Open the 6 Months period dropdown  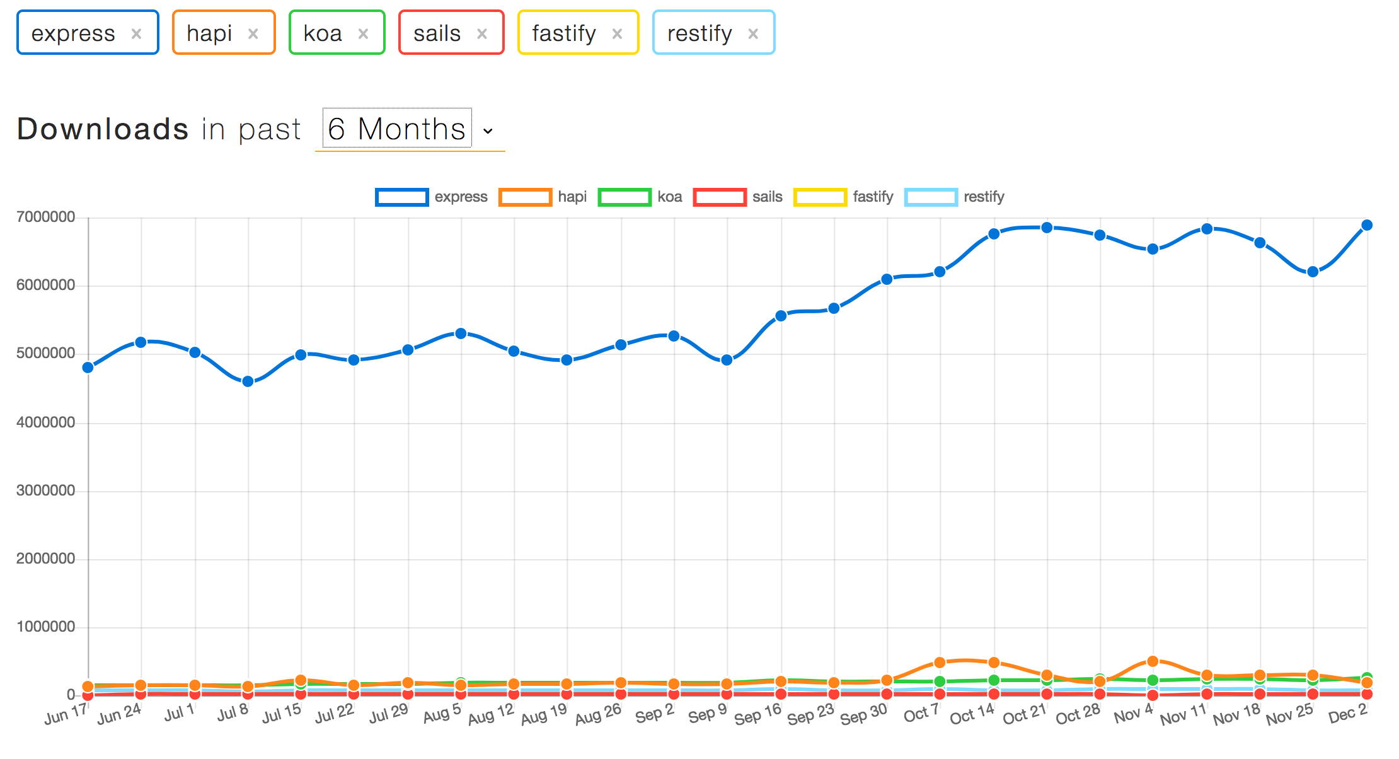397,129
